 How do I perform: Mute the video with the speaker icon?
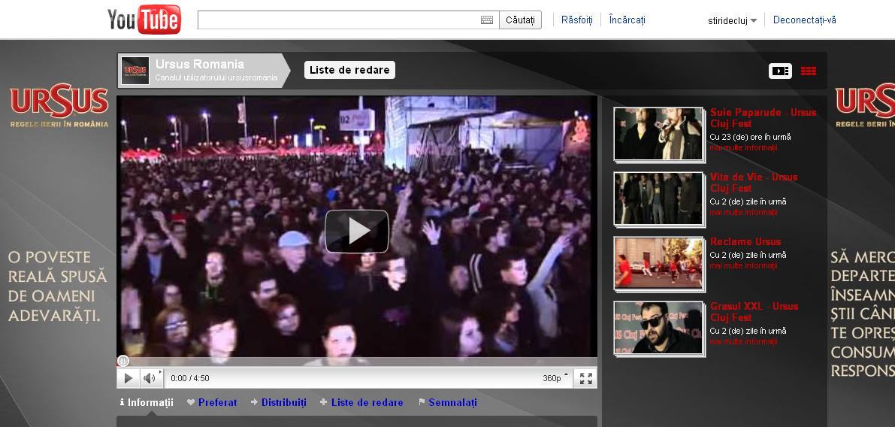pyautogui.click(x=150, y=378)
